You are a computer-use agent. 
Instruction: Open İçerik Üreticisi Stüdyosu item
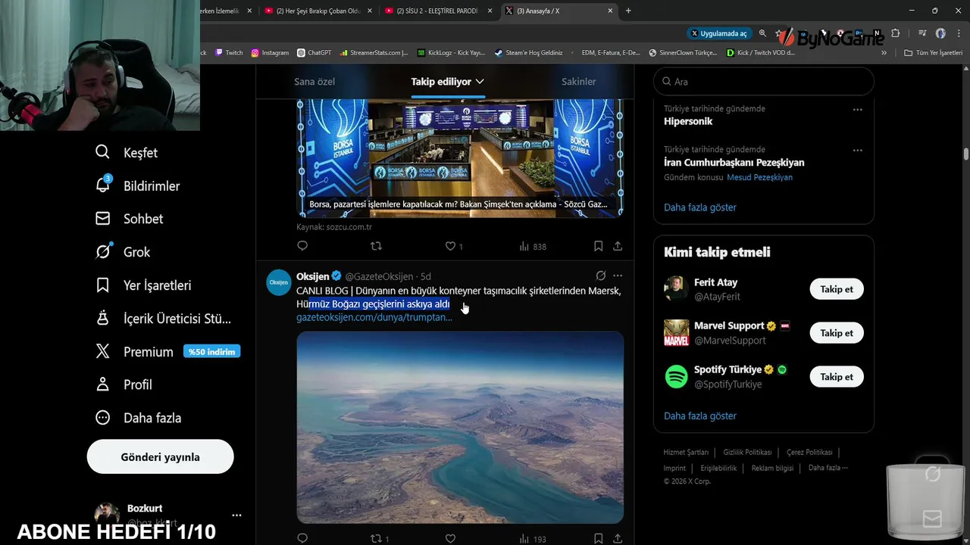click(163, 319)
